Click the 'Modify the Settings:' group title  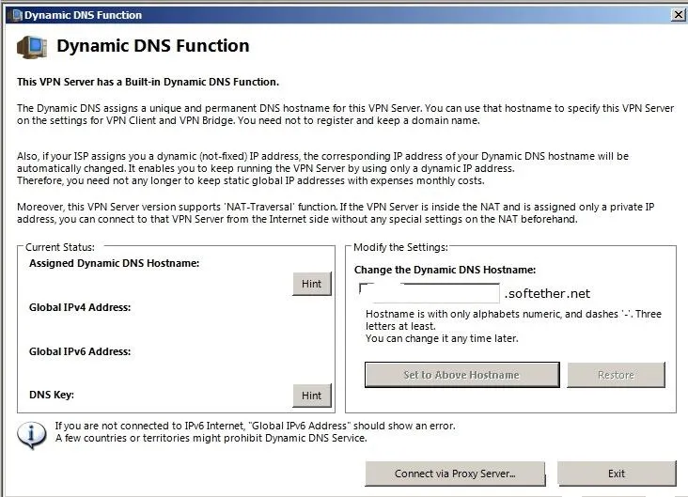(x=400, y=247)
